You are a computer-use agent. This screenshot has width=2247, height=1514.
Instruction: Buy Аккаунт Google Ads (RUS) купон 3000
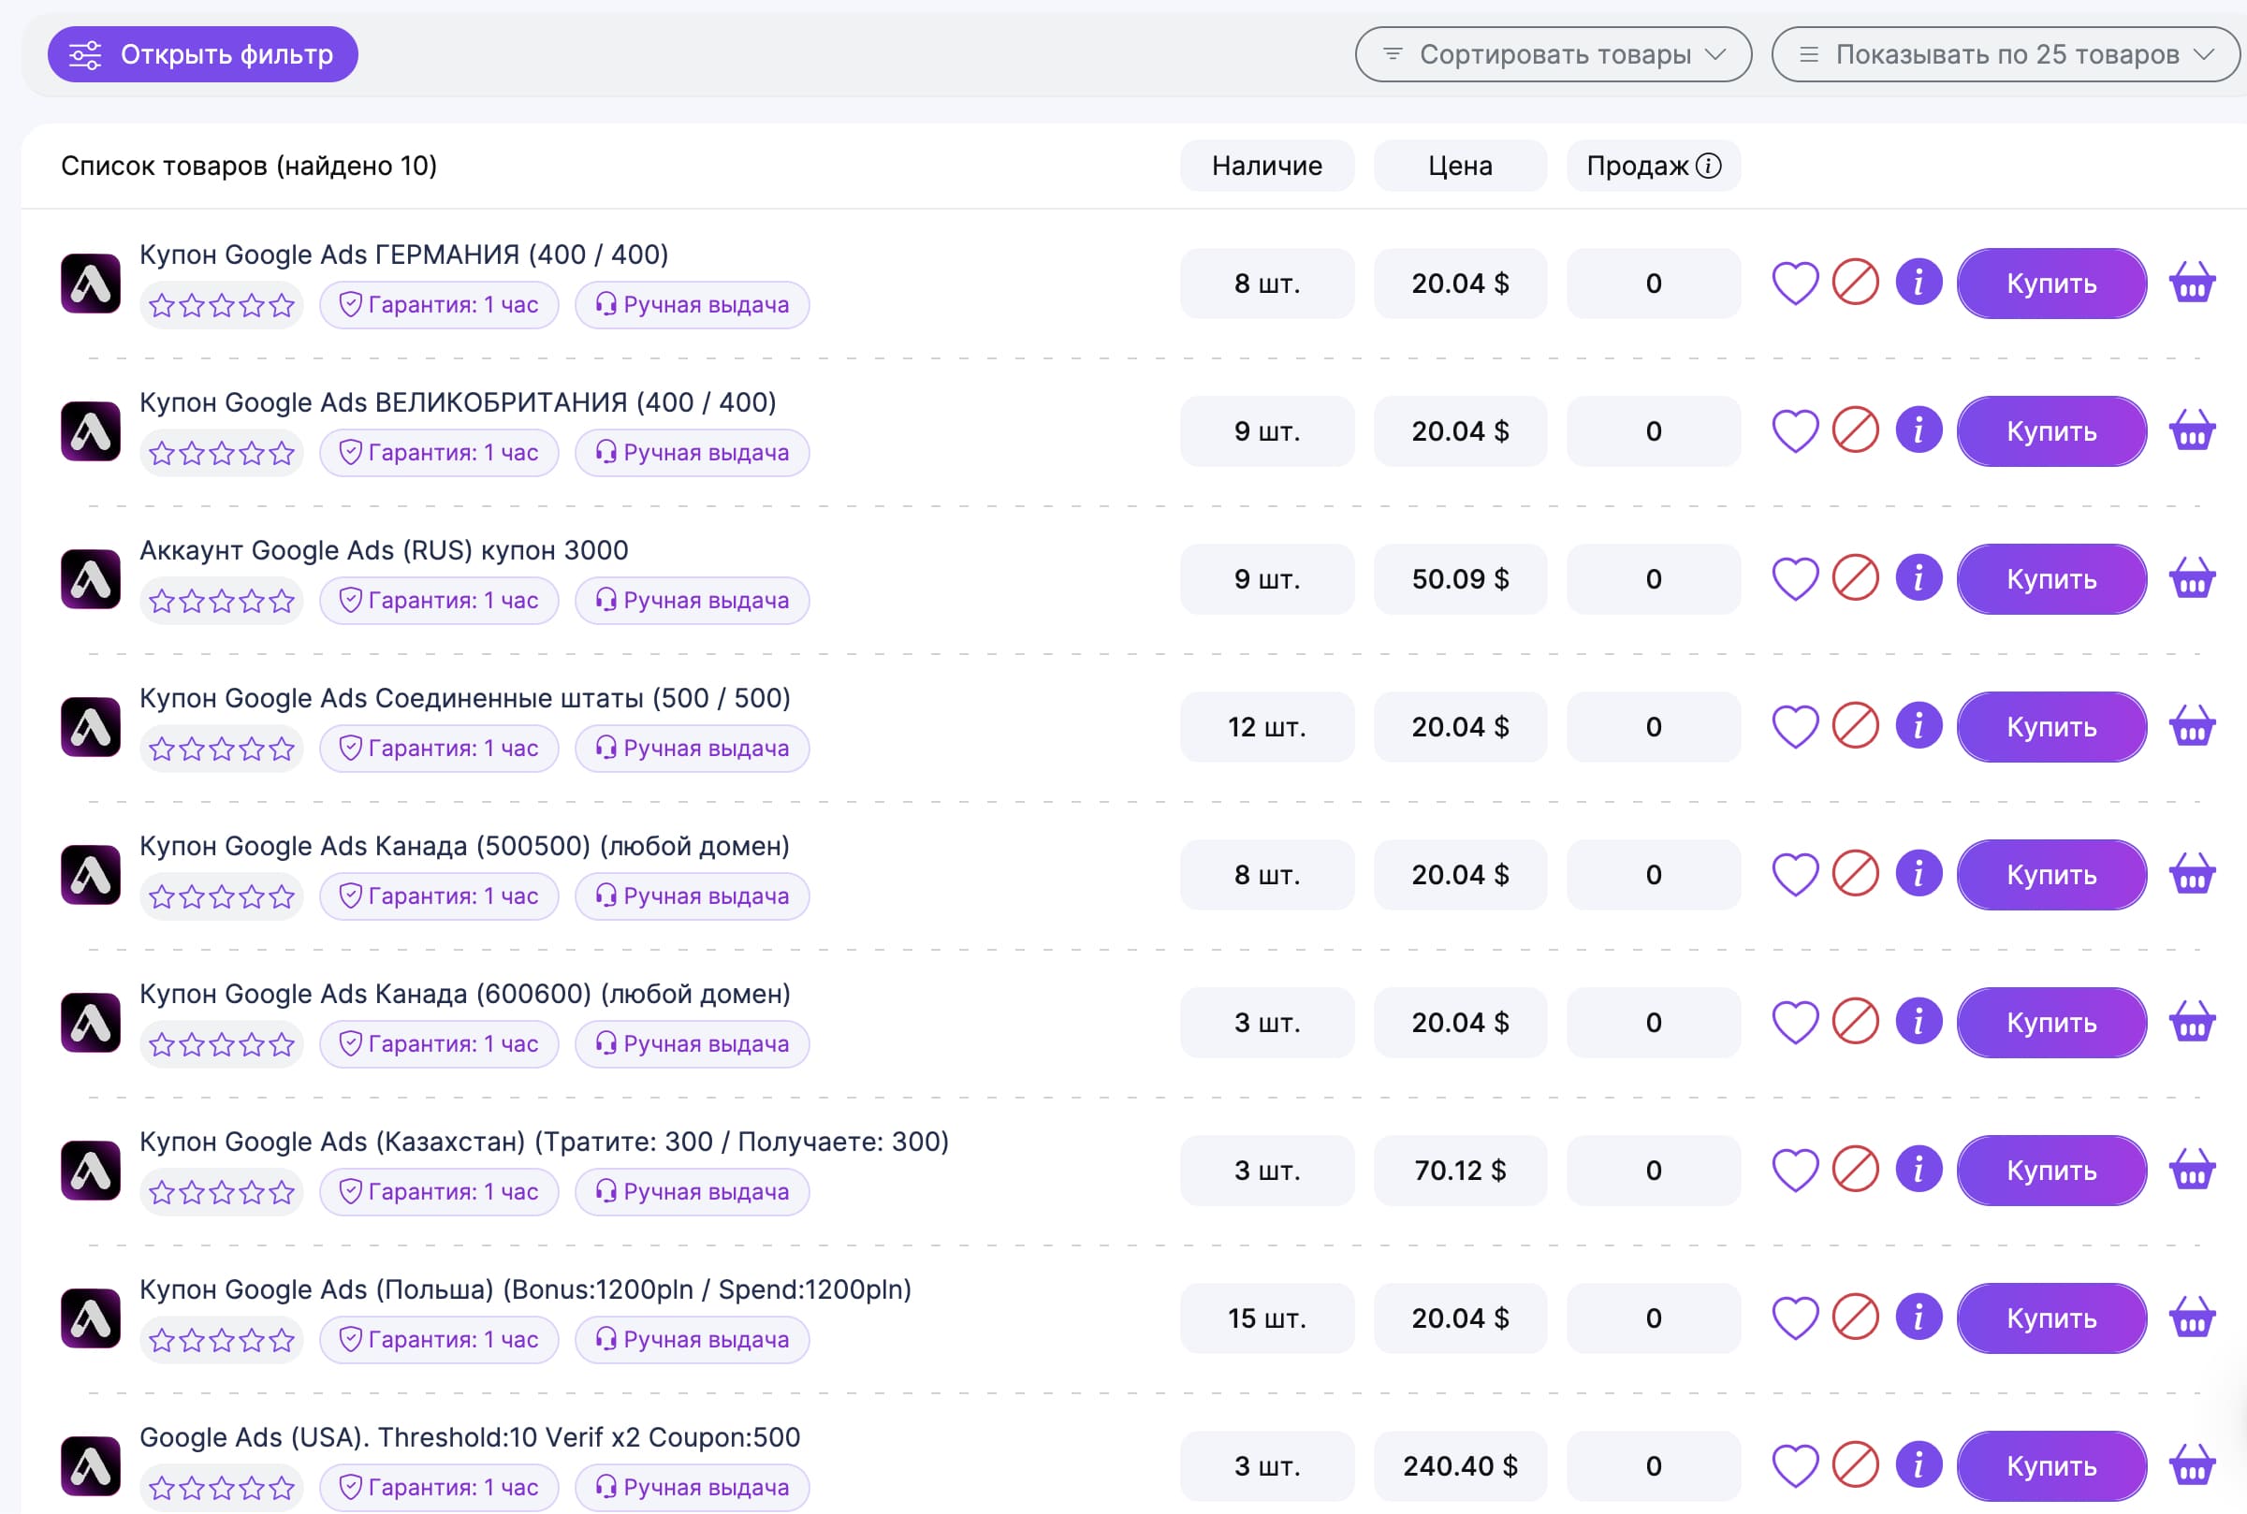(2052, 579)
